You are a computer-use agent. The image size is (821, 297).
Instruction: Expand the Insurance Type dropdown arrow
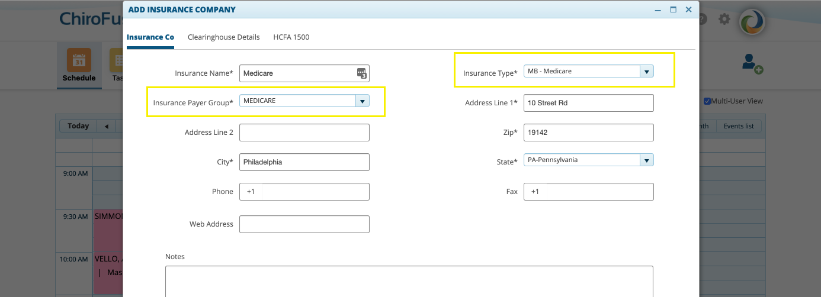click(x=647, y=71)
